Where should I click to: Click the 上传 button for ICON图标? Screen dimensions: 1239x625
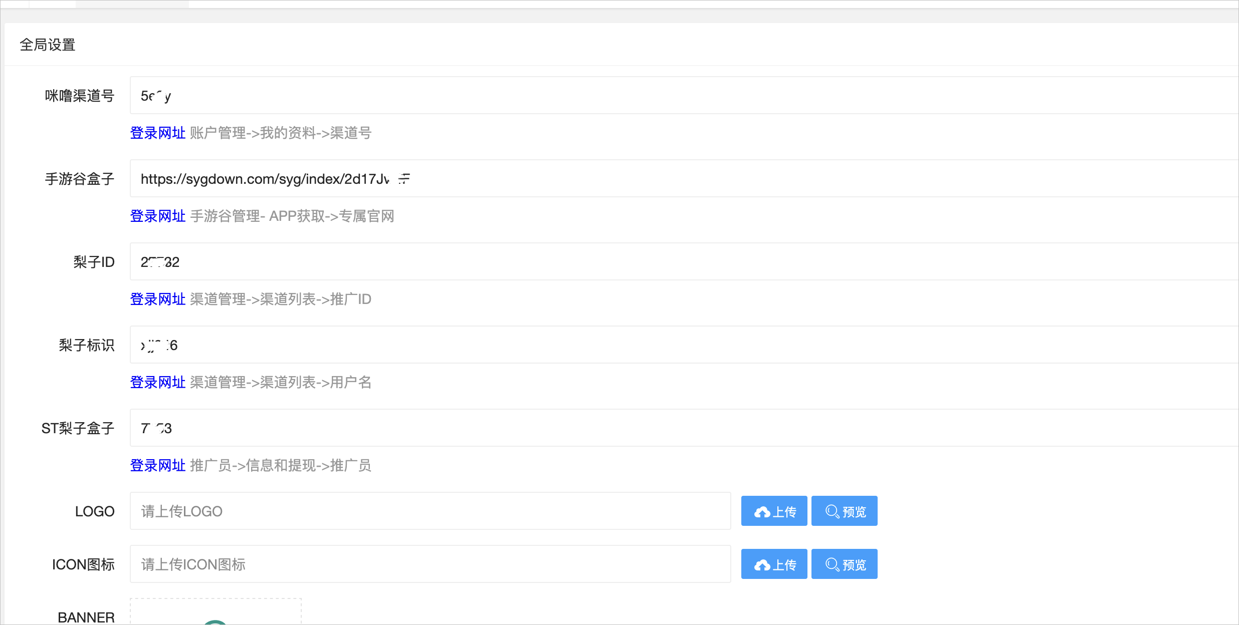coord(774,564)
